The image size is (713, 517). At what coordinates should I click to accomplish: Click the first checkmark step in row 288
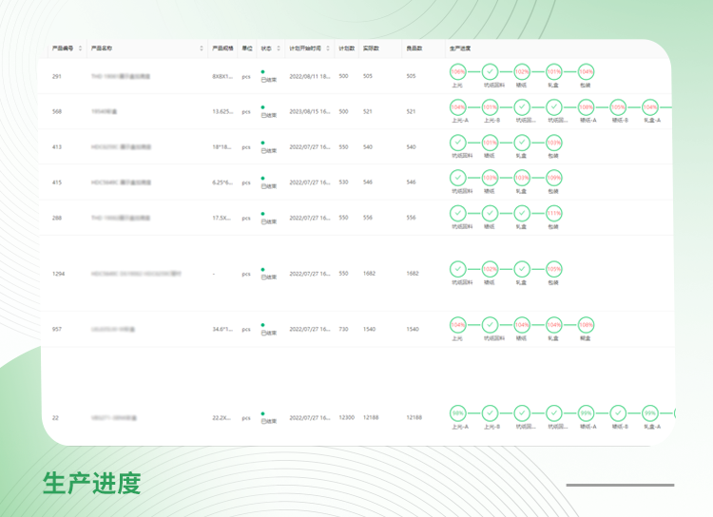pos(457,213)
